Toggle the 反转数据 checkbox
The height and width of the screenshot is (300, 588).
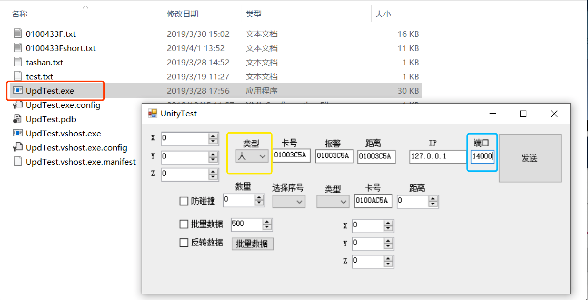pyautogui.click(x=184, y=243)
